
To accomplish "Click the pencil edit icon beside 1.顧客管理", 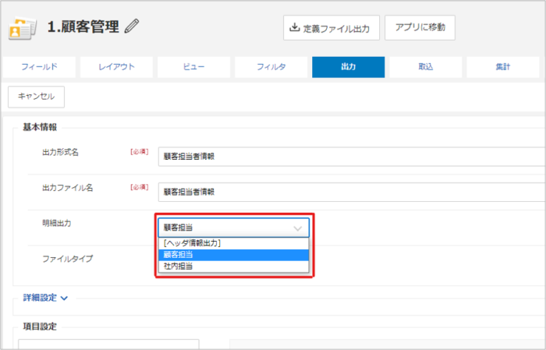I will pyautogui.click(x=132, y=27).
